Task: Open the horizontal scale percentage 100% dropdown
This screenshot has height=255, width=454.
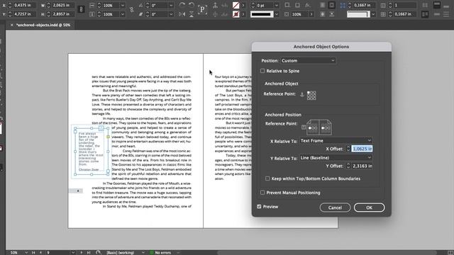Action: [x=123, y=5]
